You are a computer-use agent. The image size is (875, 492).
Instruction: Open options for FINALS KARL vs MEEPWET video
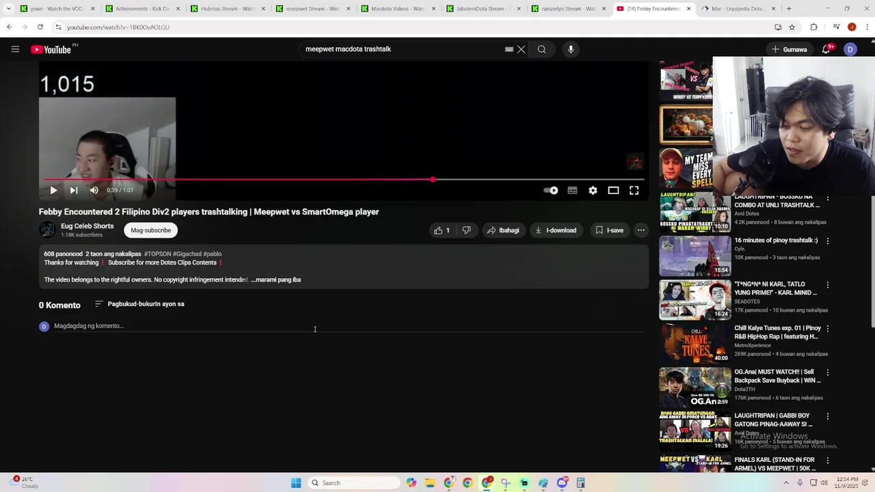[x=828, y=461]
